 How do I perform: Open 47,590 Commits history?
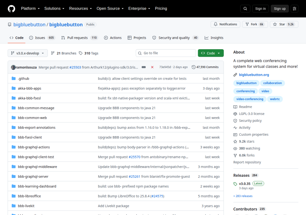205,67
